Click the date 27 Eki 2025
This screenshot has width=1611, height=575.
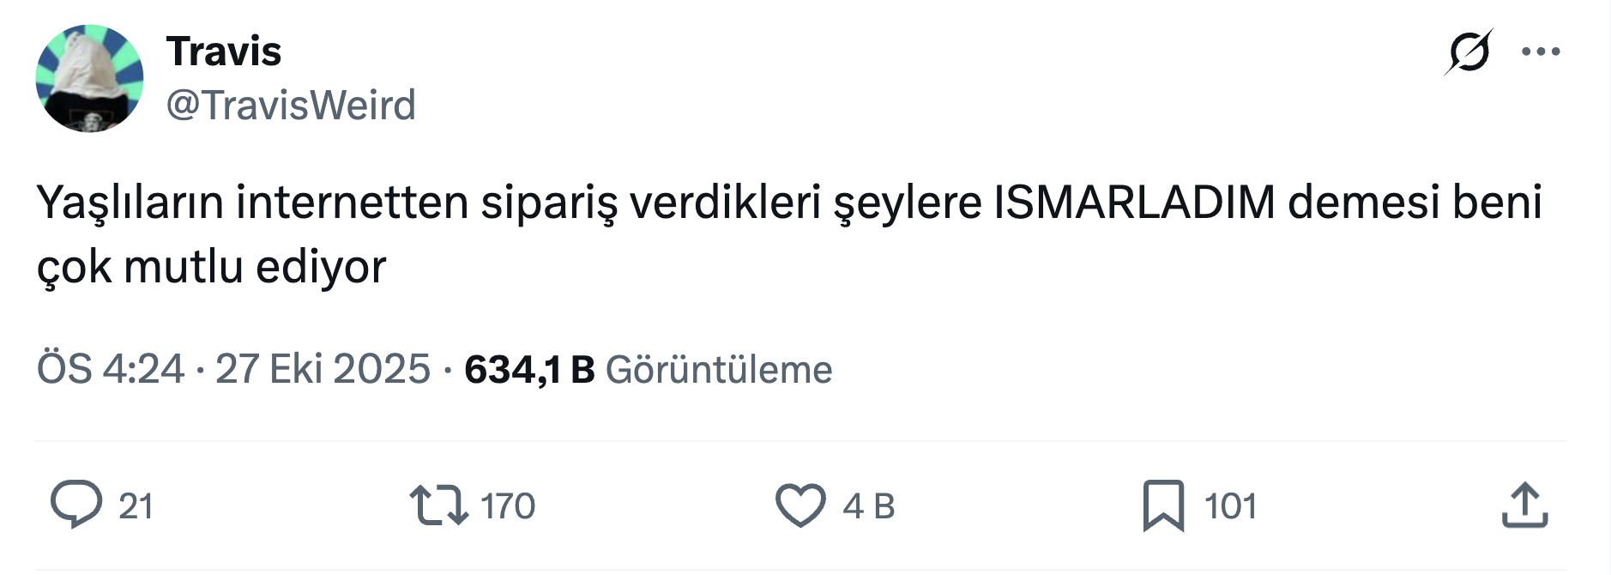click(323, 370)
